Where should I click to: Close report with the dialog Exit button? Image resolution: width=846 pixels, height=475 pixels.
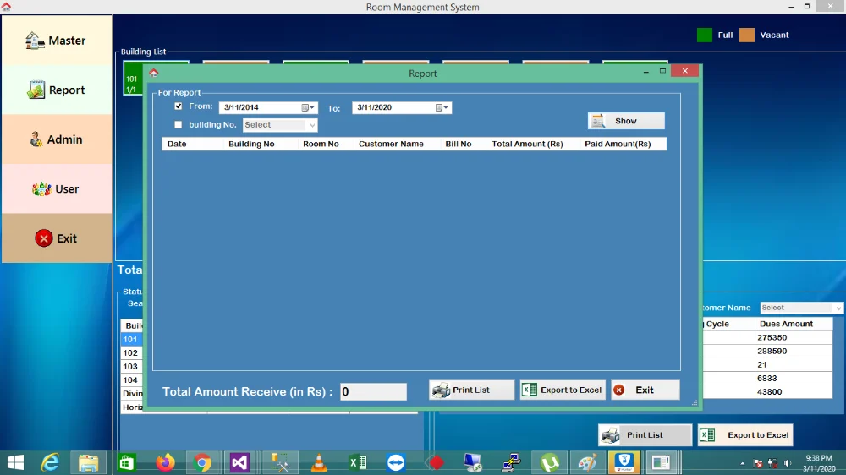(645, 390)
